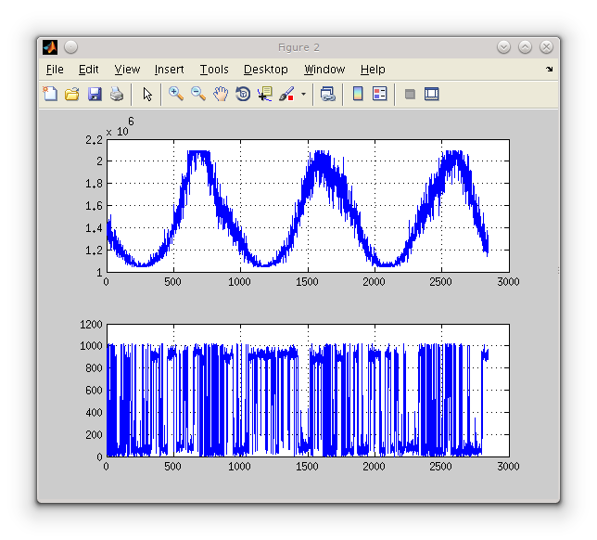Open the Tools menu
This screenshot has width=597, height=540.
click(214, 70)
